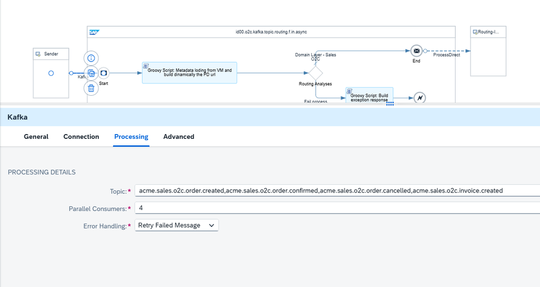The height and width of the screenshot is (287, 540).
Task: Click script icon on Build exception response step
Action: pos(350,91)
